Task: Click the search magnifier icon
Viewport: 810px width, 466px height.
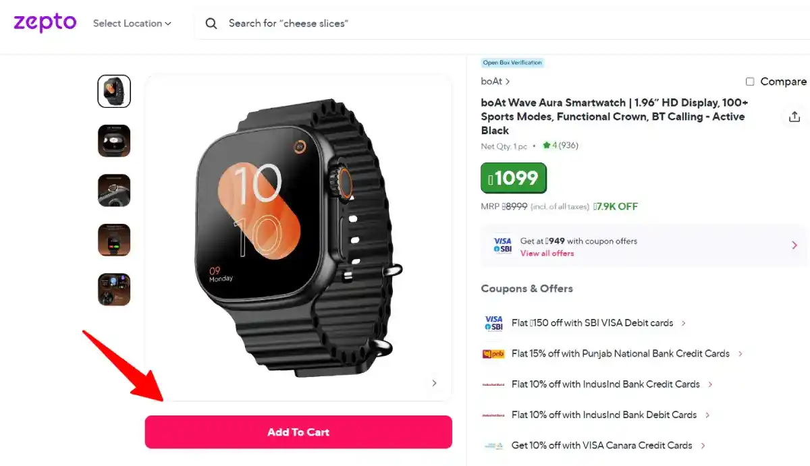Action: [x=211, y=23]
